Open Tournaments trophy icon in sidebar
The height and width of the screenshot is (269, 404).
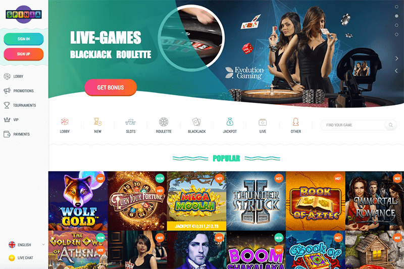[x=7, y=105]
